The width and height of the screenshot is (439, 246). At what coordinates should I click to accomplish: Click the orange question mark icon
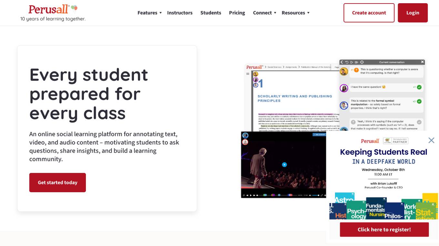tap(356, 70)
